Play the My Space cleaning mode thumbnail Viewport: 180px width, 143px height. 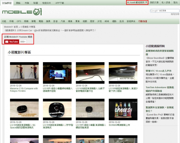(x=24, y=109)
